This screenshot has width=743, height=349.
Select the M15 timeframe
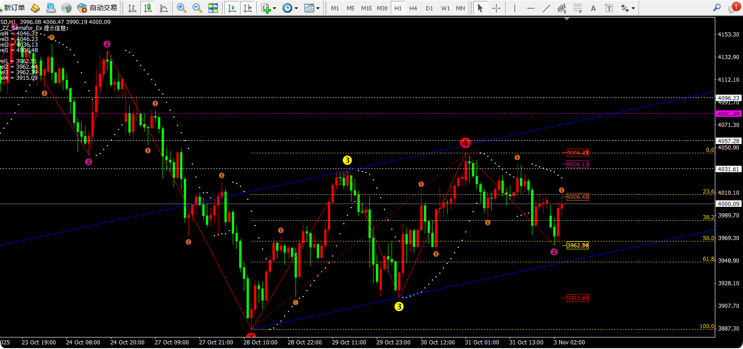click(x=366, y=8)
